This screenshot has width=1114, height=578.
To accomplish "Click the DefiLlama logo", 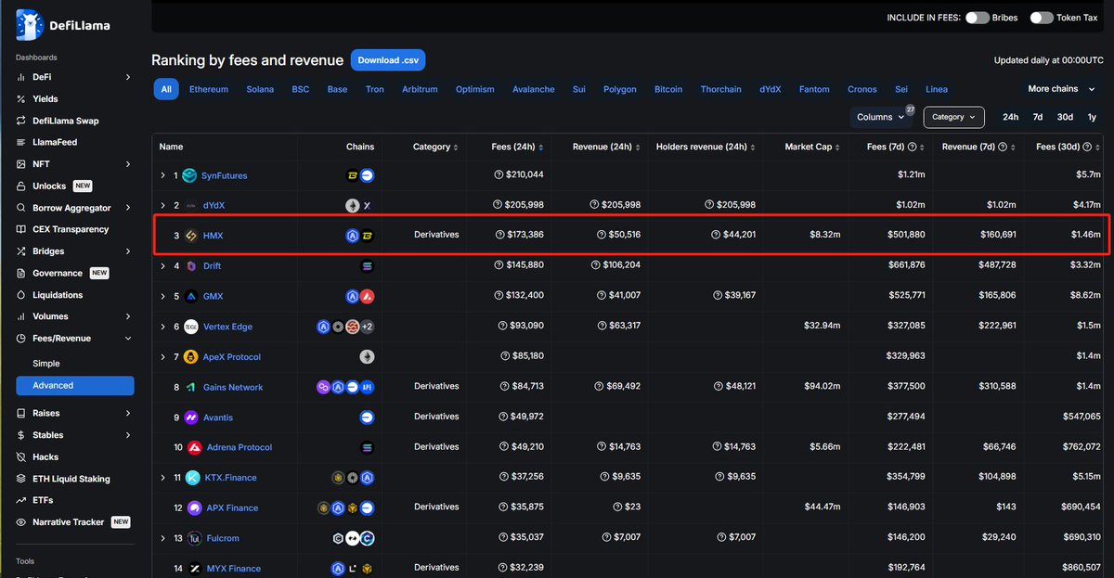I will (x=62, y=24).
